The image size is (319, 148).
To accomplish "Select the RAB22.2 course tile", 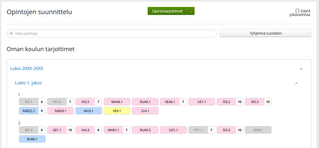I will point(32,111).
